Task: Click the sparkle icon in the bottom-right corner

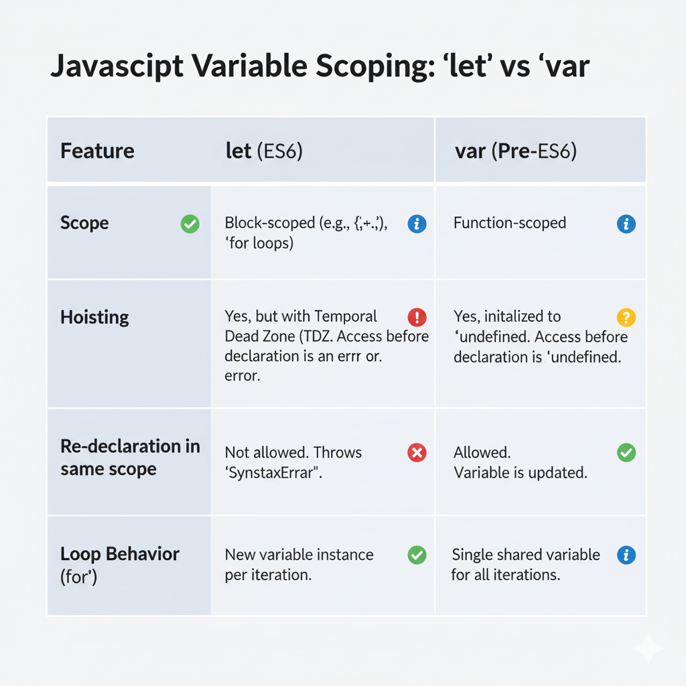Action: 648,648
